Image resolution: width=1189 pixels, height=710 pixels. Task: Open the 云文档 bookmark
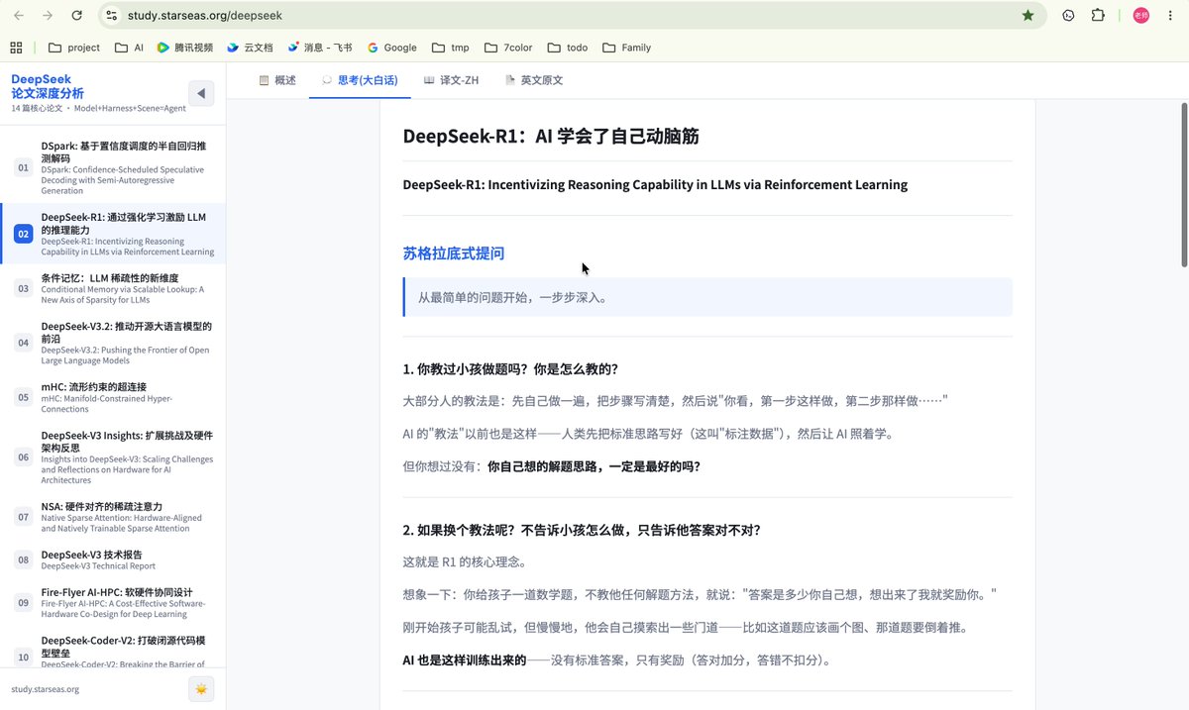click(250, 47)
